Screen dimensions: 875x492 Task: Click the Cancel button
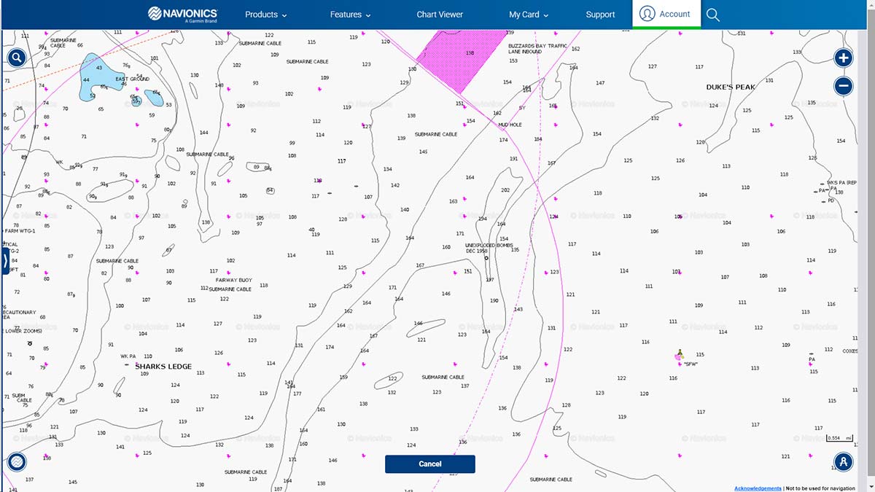430,464
